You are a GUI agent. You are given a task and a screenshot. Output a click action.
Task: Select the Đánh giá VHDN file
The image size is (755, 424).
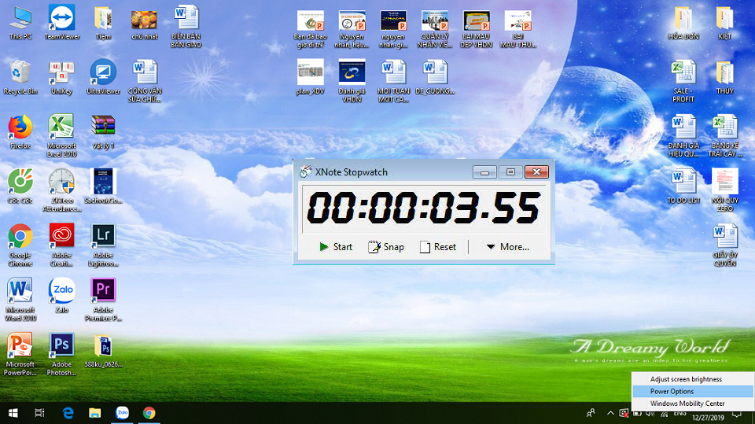click(352, 81)
